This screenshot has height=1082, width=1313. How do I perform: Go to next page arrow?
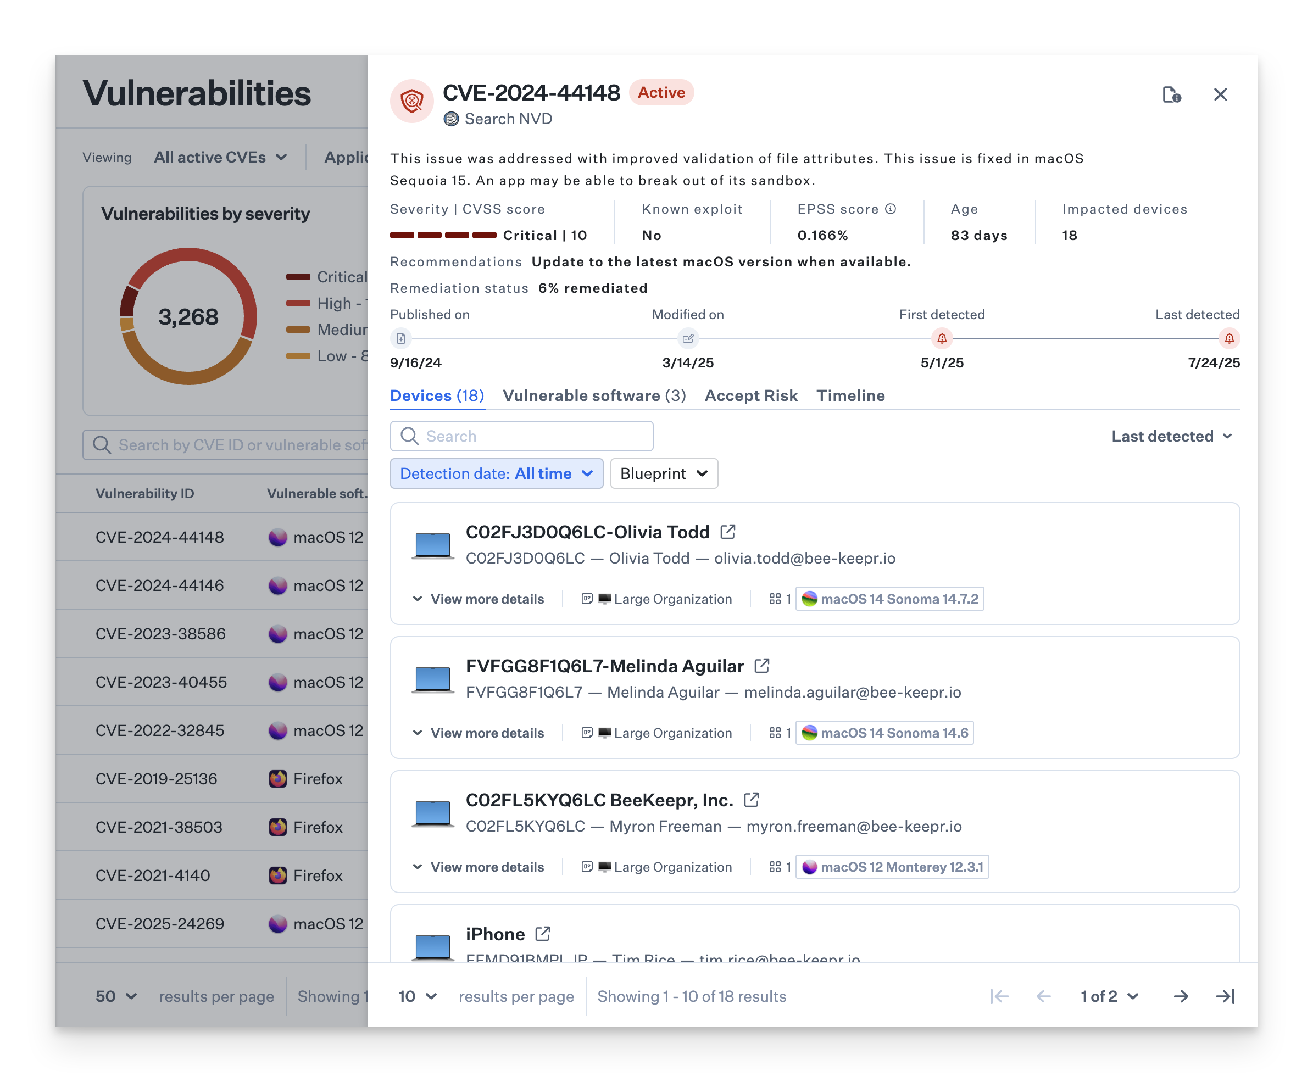[x=1180, y=997]
